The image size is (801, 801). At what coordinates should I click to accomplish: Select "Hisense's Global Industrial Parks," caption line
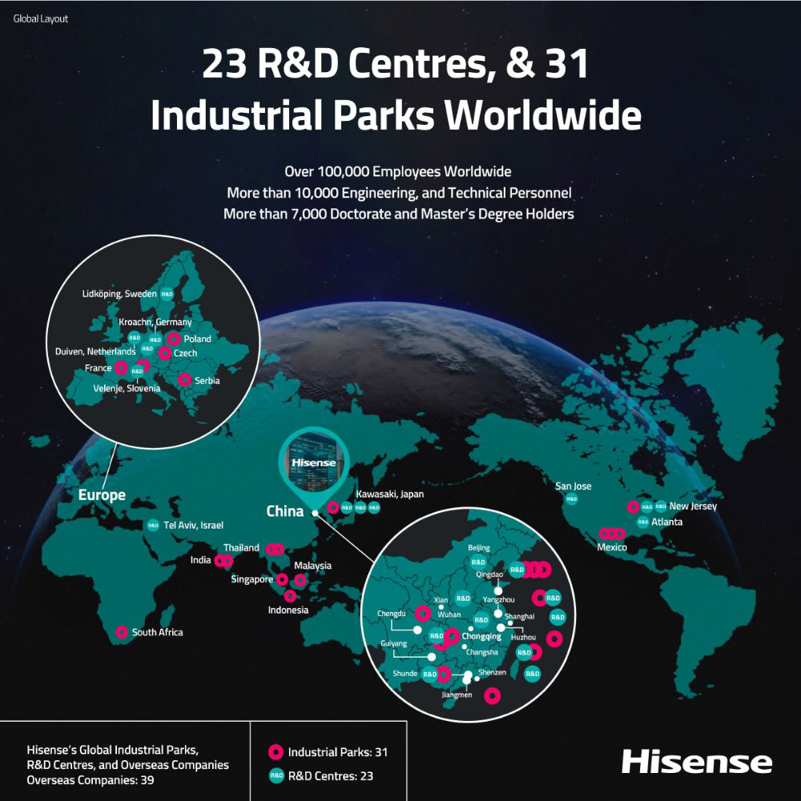point(112,750)
